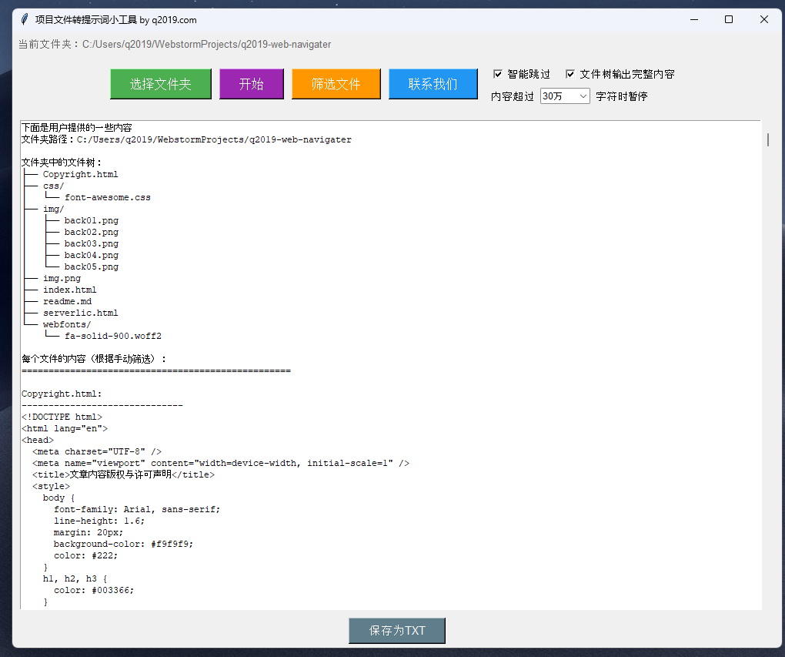This screenshot has height=657, width=785.
Task: Click the Copyright.html: section heading line
Action: click(x=62, y=394)
